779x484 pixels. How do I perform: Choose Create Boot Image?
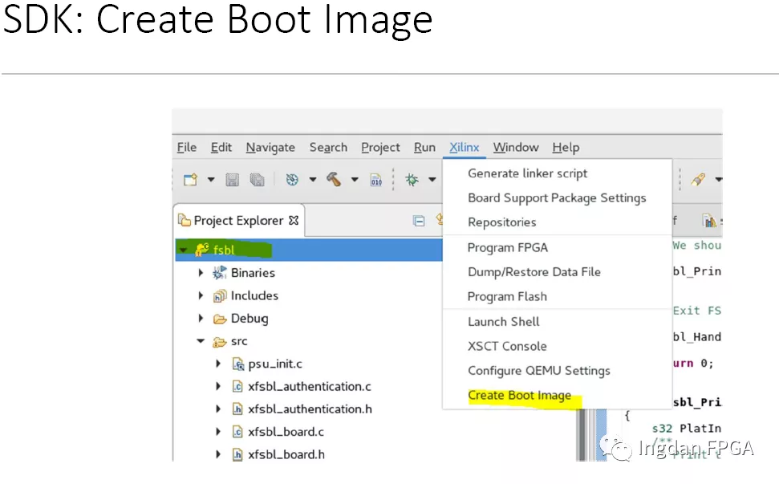pos(519,396)
